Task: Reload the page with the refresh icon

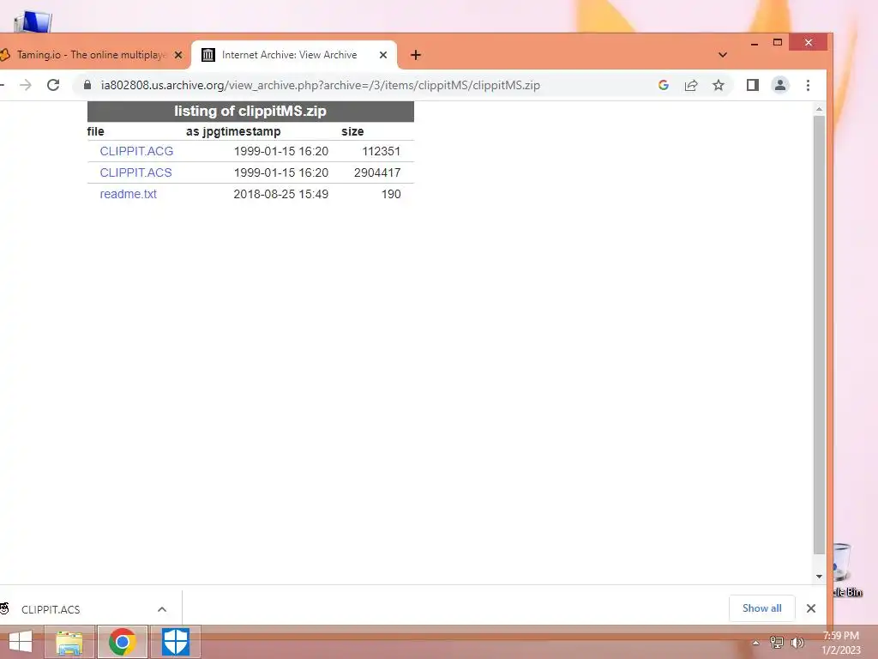Action: pos(53,85)
